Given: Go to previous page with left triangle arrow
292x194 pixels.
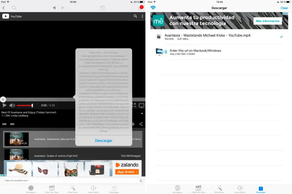Looking at the screenshot, I should (54, 8).
